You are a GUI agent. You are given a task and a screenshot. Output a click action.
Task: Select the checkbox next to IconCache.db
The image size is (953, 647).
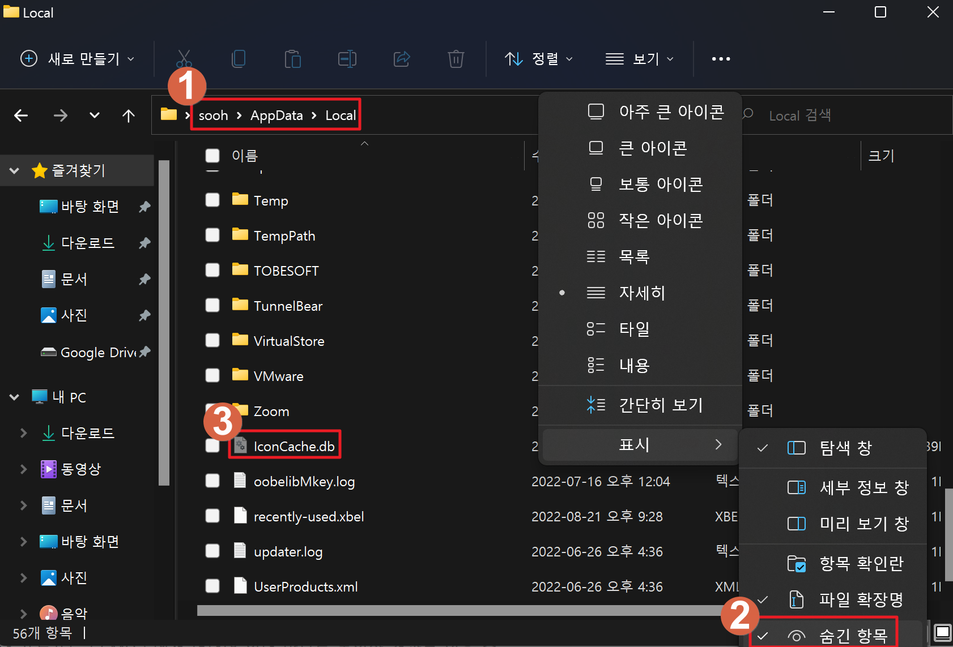pos(212,446)
